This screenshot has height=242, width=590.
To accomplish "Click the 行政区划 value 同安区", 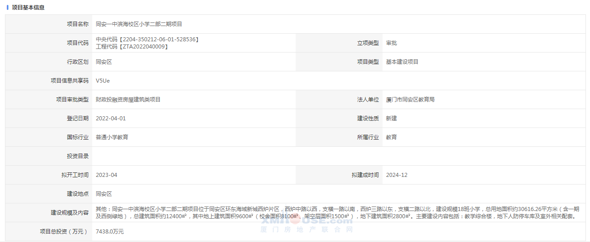I will coord(104,62).
